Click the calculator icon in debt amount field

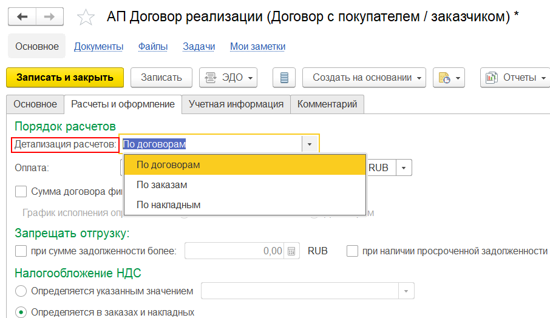pos(293,251)
